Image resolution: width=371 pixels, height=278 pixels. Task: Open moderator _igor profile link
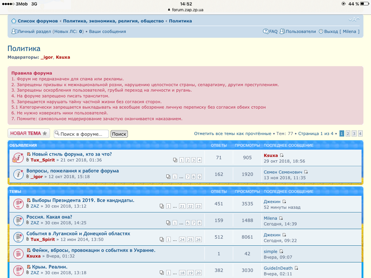(47, 57)
